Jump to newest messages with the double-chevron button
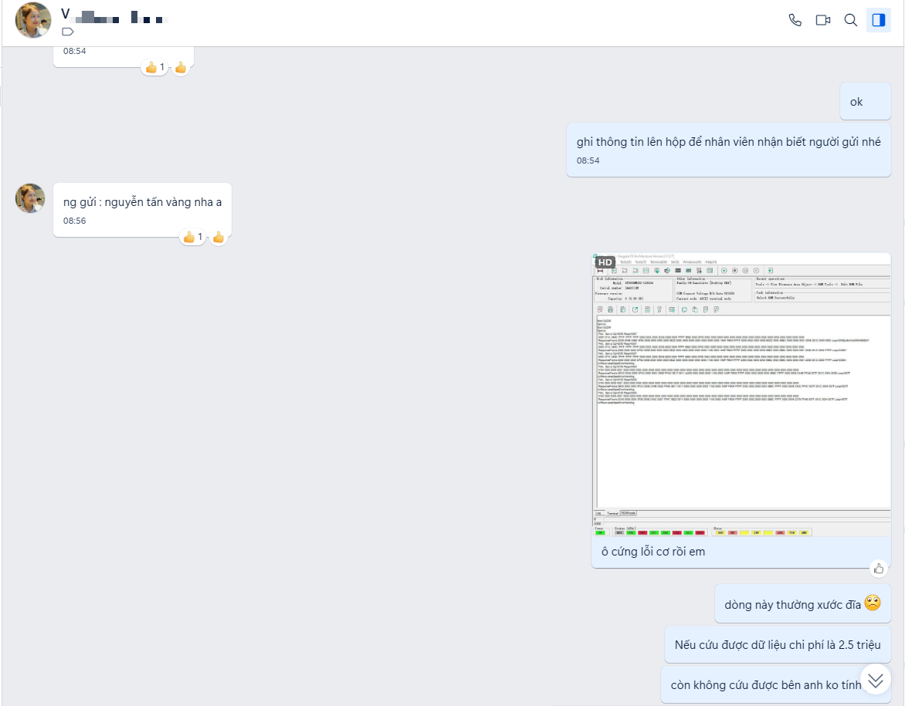 [876, 681]
